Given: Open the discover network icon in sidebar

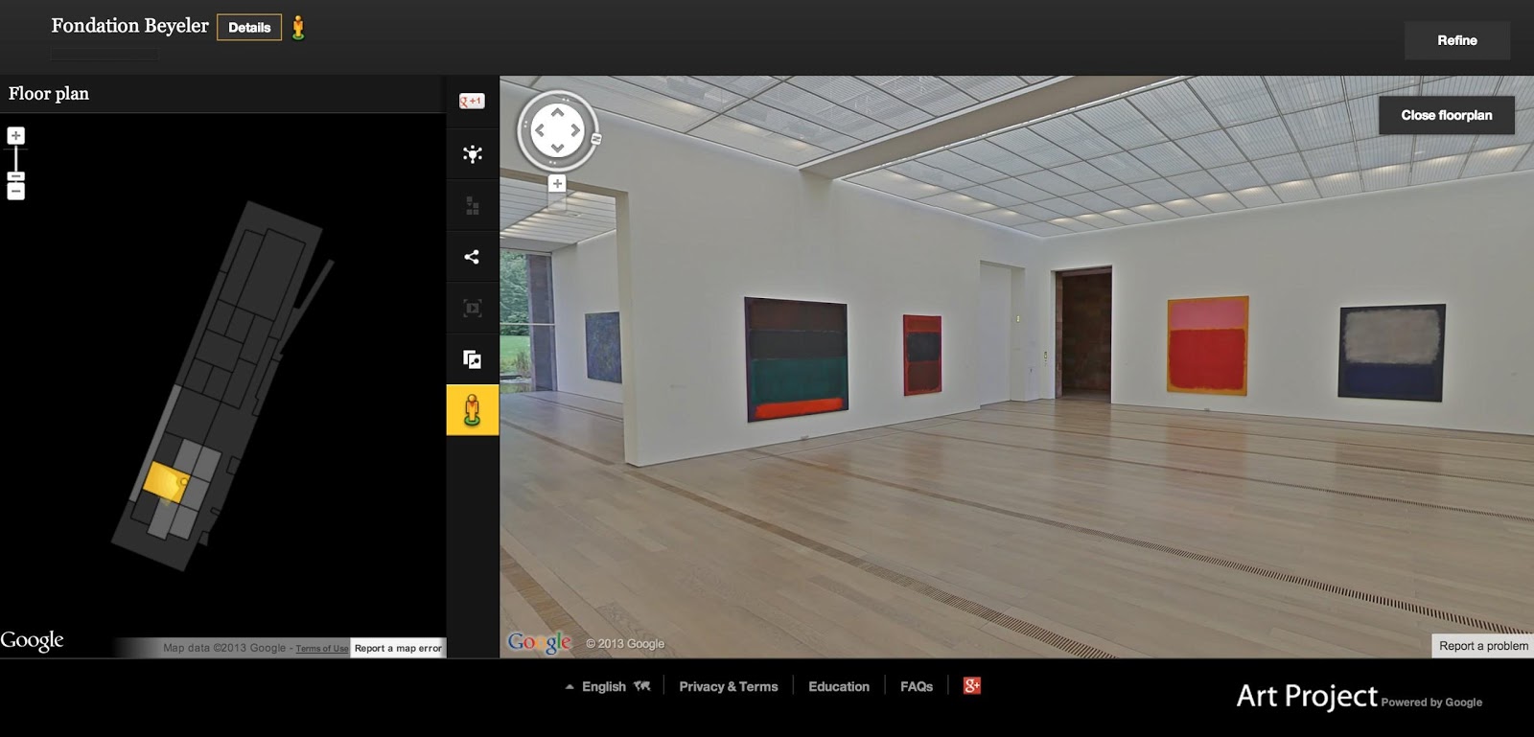Looking at the screenshot, I should click(x=472, y=153).
